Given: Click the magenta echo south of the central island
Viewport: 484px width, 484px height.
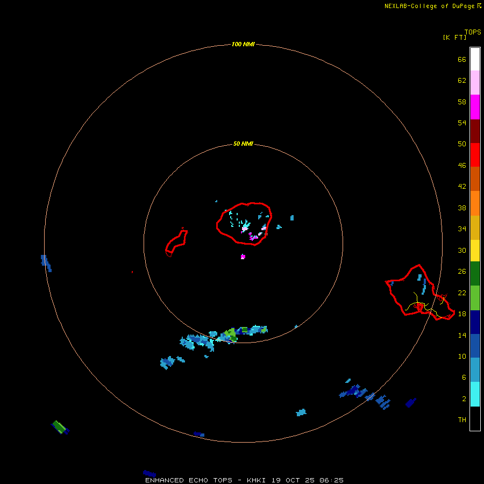Looking at the screenshot, I should [x=243, y=257].
